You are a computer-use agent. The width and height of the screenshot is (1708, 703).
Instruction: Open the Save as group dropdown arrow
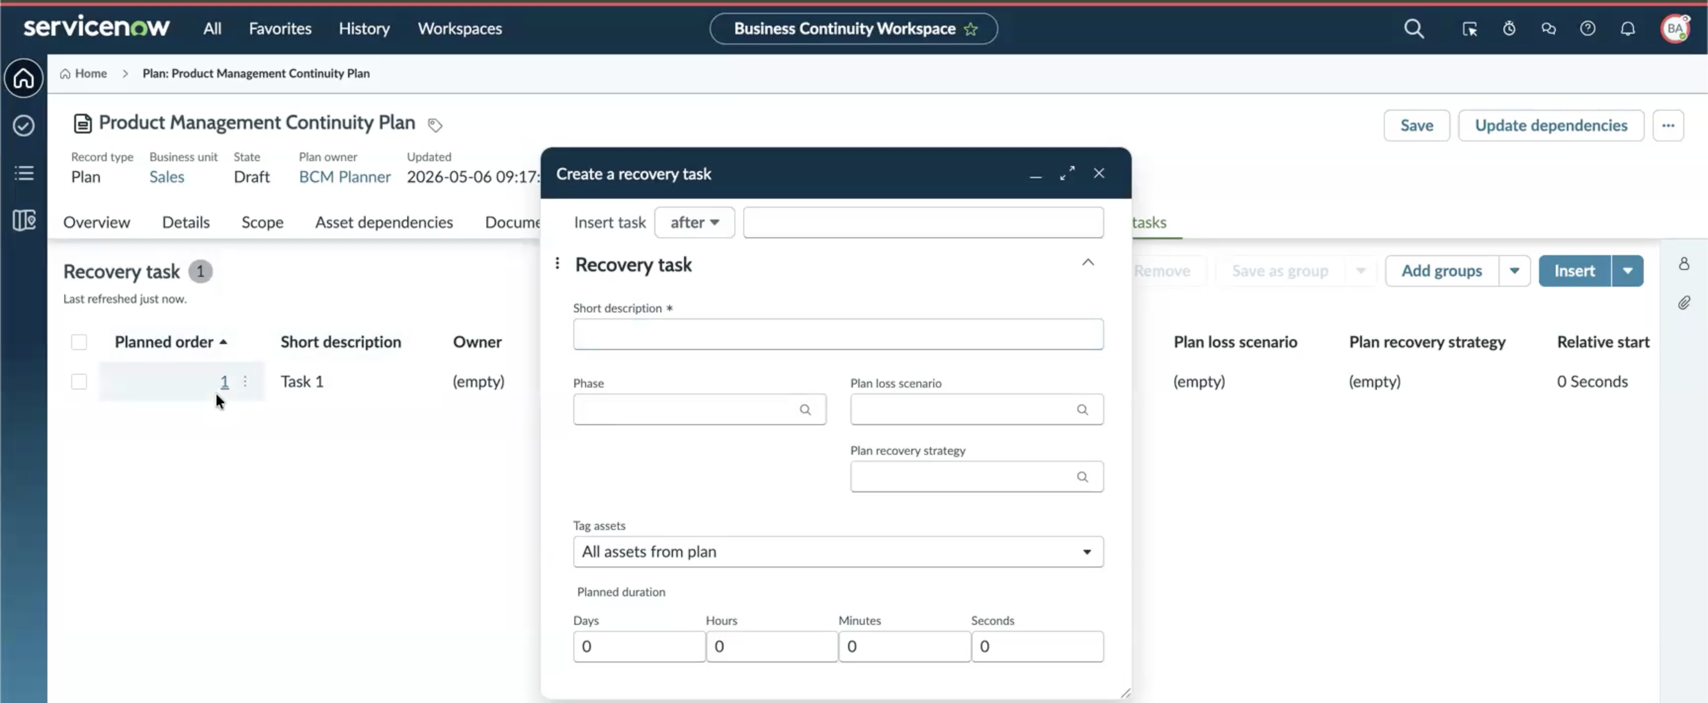[x=1360, y=270]
